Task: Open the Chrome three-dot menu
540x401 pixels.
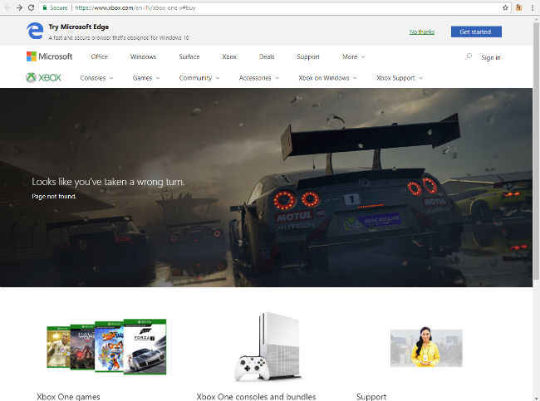Action: [x=533, y=7]
